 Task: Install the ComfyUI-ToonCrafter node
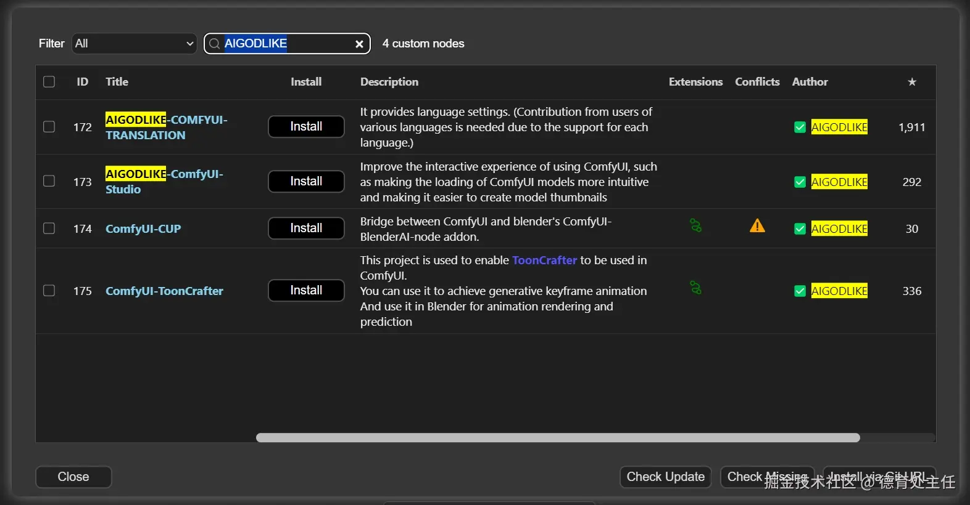coord(306,291)
